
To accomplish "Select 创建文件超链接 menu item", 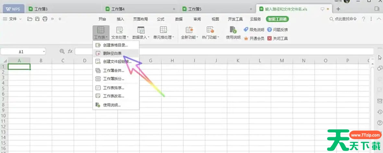I will [x=116, y=62].
